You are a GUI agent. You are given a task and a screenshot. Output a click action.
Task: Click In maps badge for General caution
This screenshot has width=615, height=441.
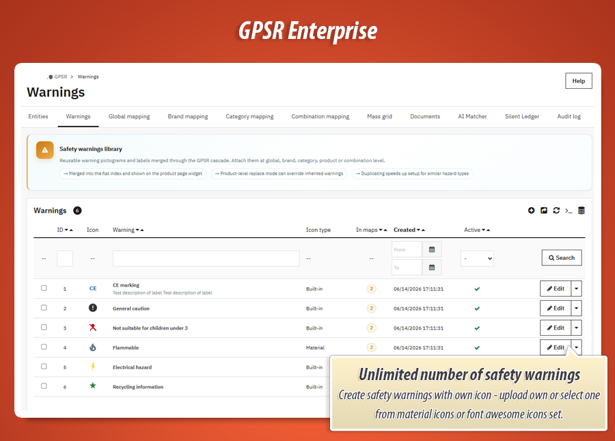371,308
